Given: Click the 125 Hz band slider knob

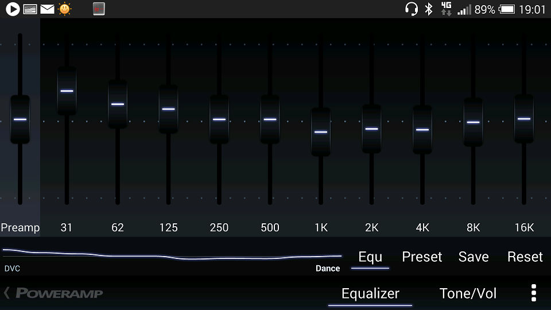Looking at the screenshot, I should pos(169,109).
